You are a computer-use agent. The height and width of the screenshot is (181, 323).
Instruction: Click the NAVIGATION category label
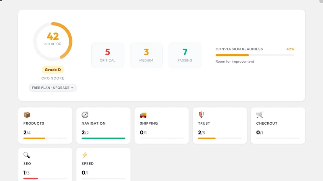coord(94,123)
